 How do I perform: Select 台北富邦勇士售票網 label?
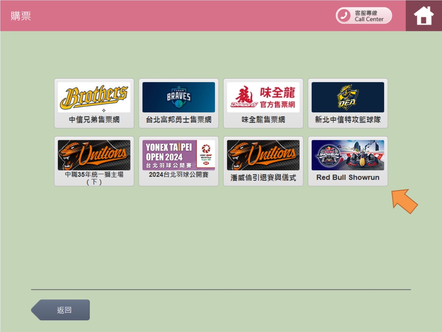[178, 120]
